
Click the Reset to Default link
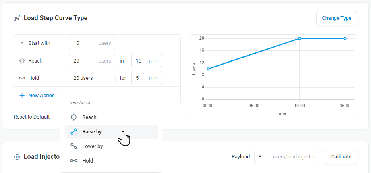[31, 117]
